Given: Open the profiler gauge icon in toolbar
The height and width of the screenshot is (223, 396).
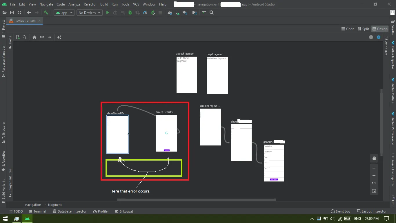Looking at the screenshot, I should [x=145, y=12].
